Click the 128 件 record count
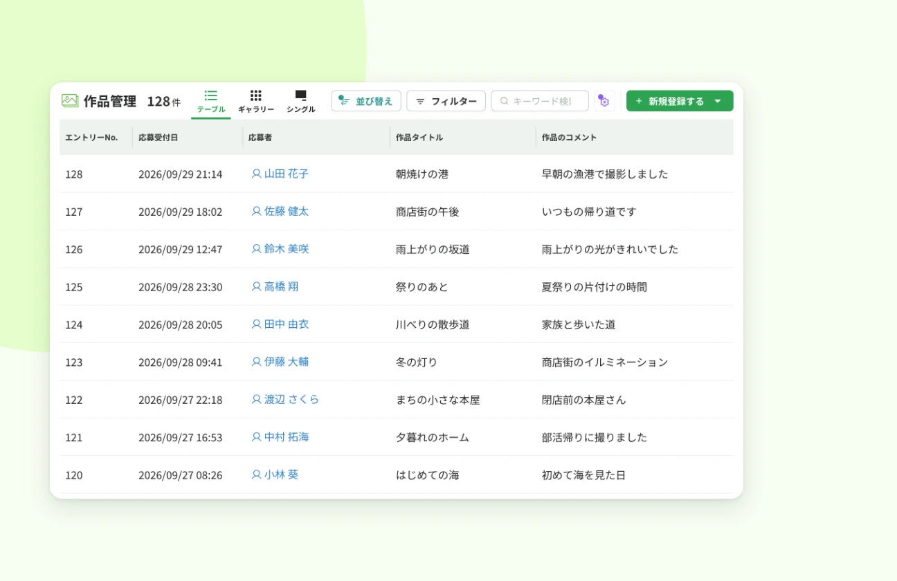Viewport: 897px width, 581px height. [163, 102]
